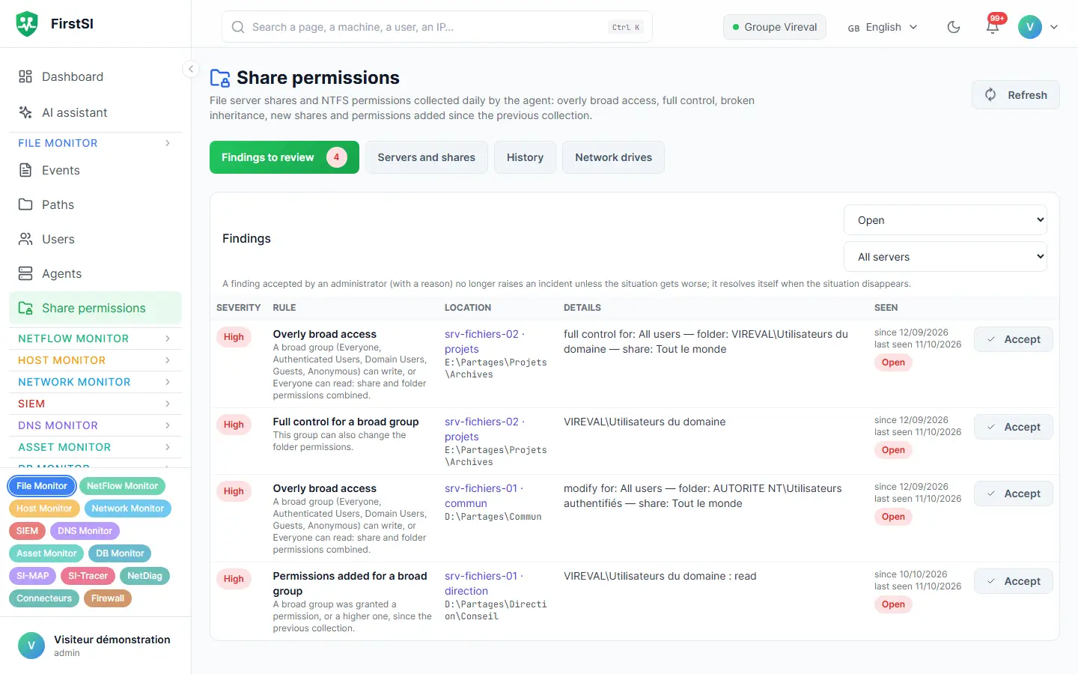Select the DB Monitor pill
The height and width of the screenshot is (674, 1078).
[120, 553]
